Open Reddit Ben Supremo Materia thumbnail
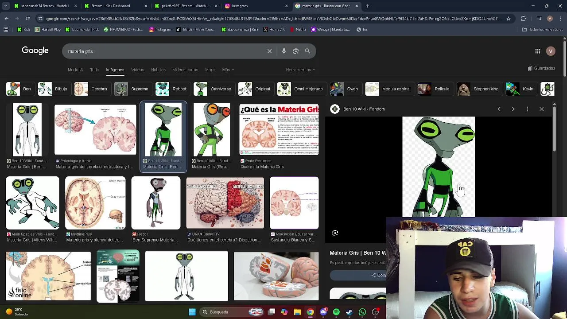This screenshot has height=319, width=567. click(x=156, y=203)
